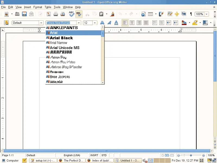Turn on bullets list
This screenshot has width=217, height=163.
[x=162, y=23]
